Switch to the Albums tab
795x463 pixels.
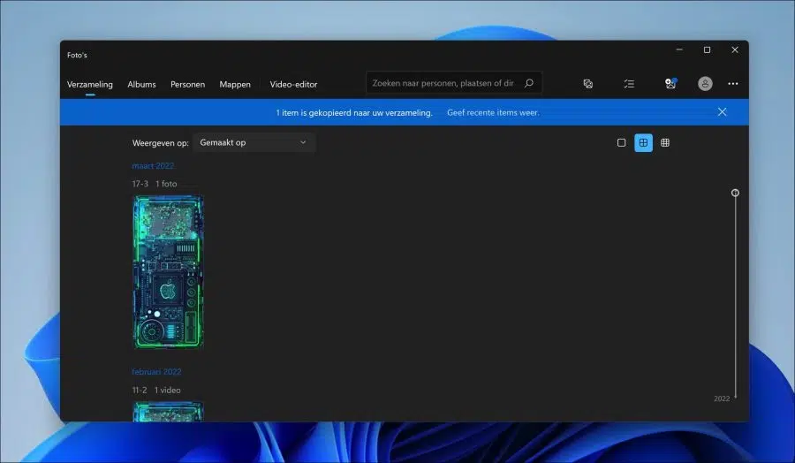[x=141, y=84]
